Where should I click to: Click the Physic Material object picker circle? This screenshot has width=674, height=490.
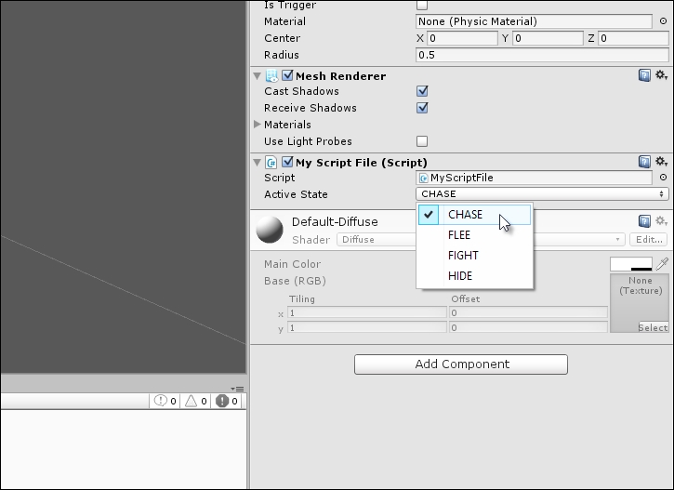663,21
